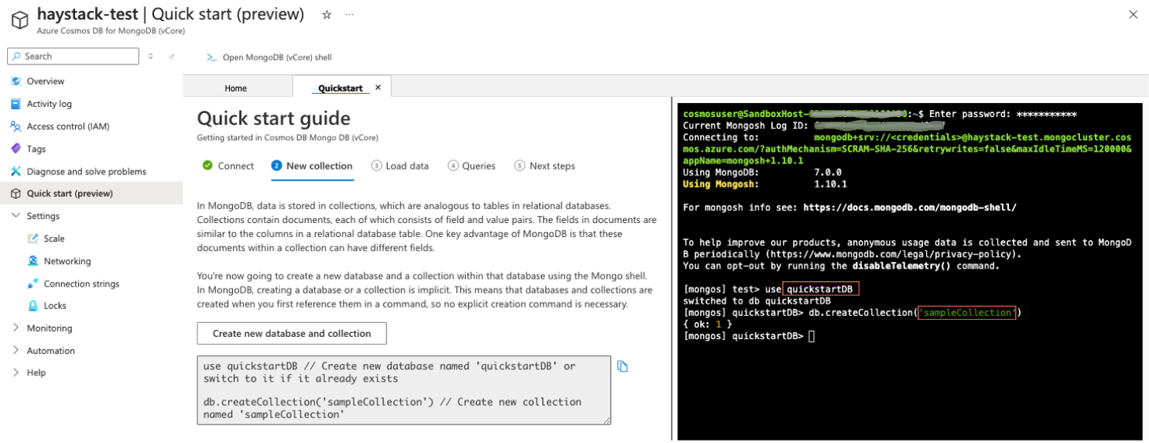Click the Connection strings icon
Image resolution: width=1149 pixels, height=443 pixels.
[33, 283]
